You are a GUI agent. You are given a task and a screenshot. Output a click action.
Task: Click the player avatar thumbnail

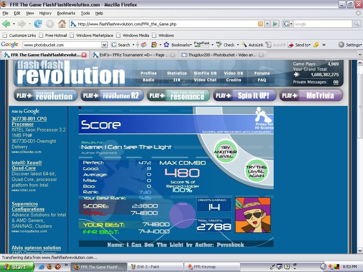[253, 215]
